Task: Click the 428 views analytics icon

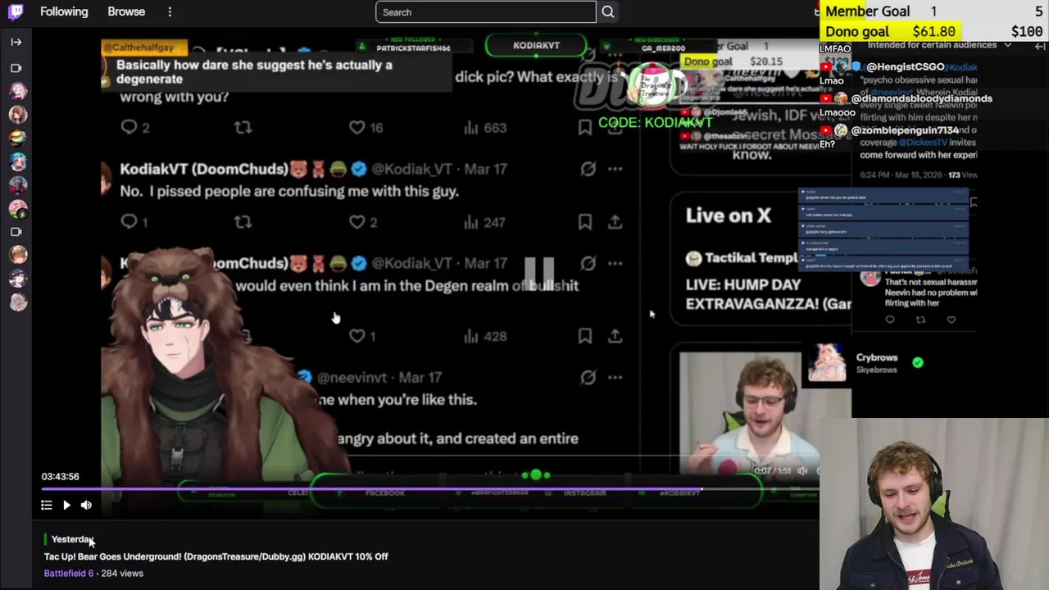Action: click(471, 336)
